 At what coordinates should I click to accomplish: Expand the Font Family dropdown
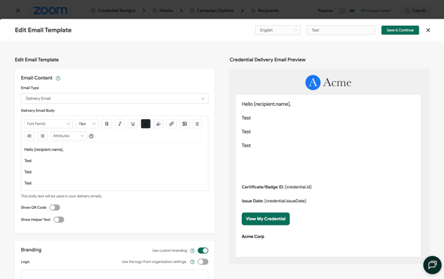pyautogui.click(x=48, y=124)
